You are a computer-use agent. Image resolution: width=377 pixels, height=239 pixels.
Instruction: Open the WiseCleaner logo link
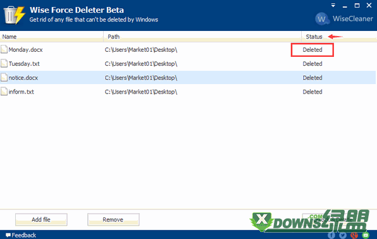coord(344,19)
